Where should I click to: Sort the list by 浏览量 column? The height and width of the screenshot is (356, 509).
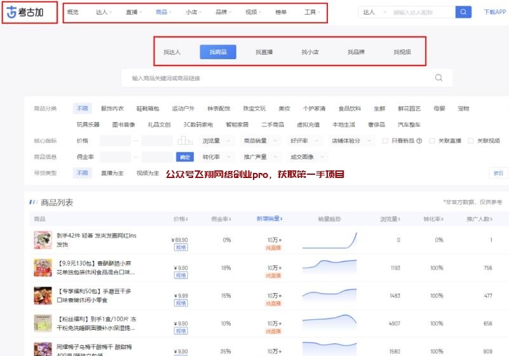[390, 219]
